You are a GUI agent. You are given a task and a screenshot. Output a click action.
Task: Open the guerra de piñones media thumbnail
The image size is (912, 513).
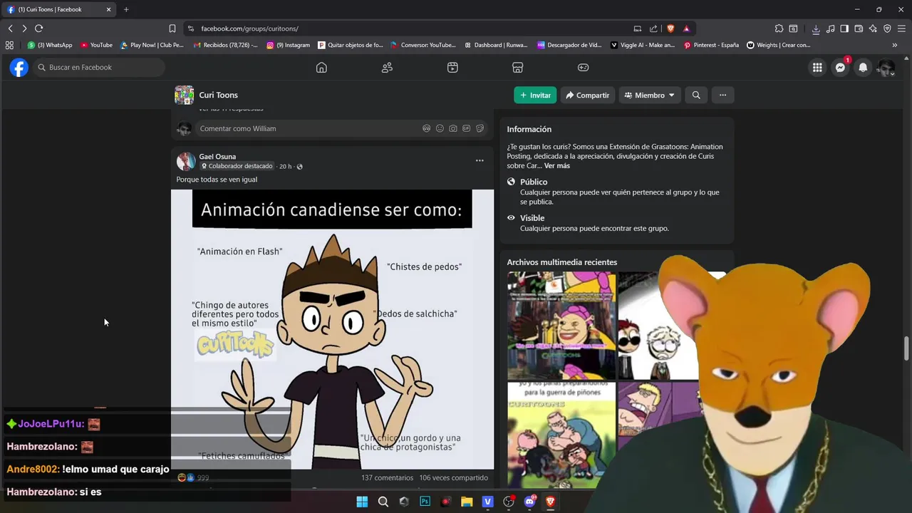pos(561,435)
